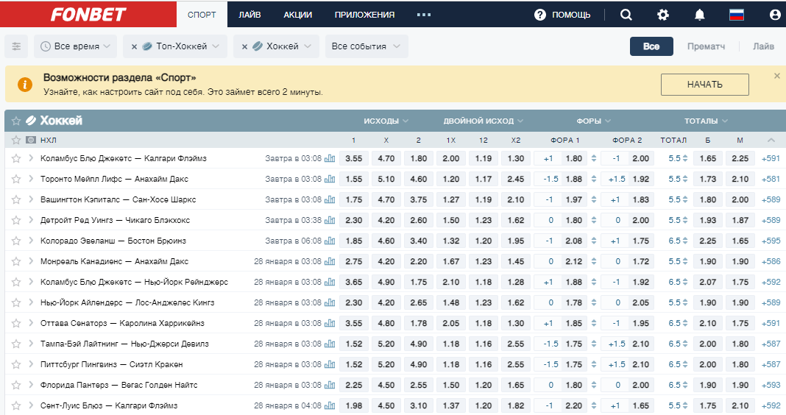Star the Питтсбург Пингвинз match
The image size is (786, 415).
coord(16,364)
